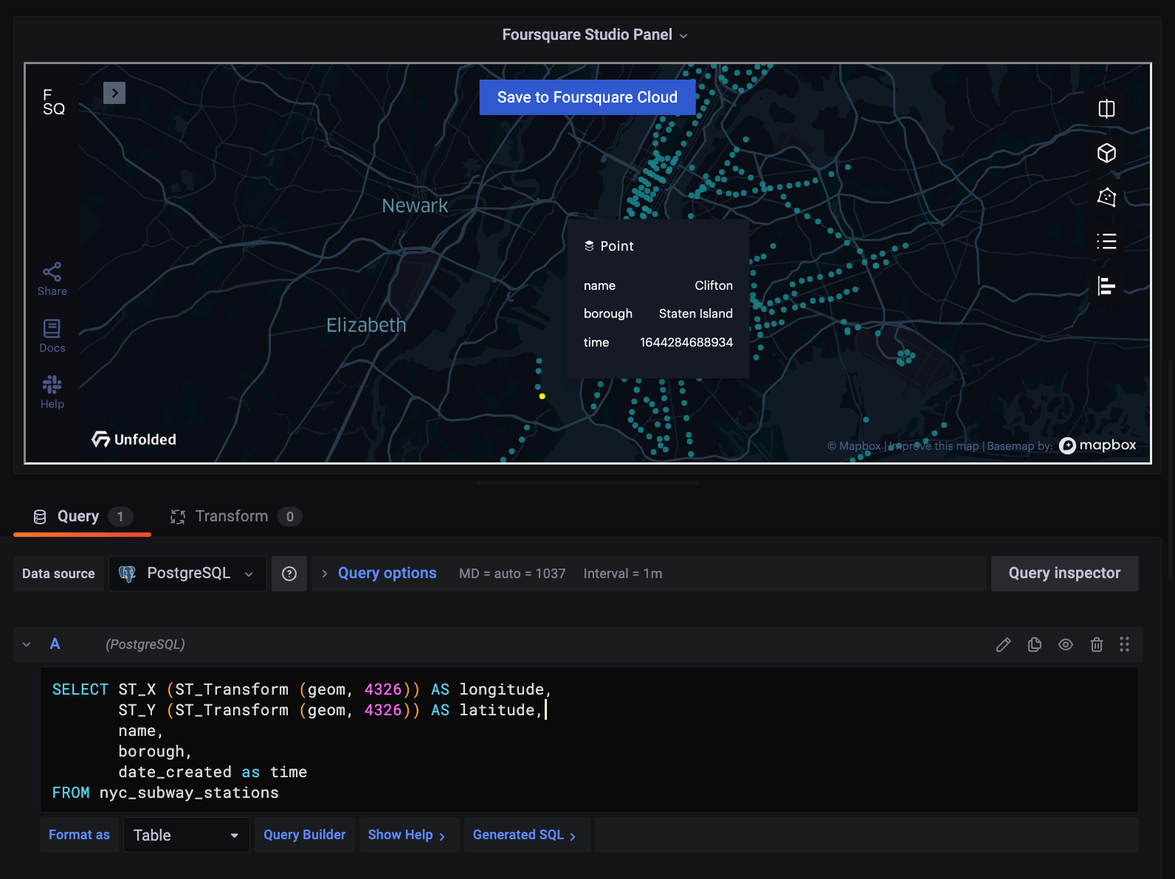This screenshot has width=1175, height=879.
Task: Open the Foursquare Studio Panel title dropdown
Action: pyautogui.click(x=595, y=35)
